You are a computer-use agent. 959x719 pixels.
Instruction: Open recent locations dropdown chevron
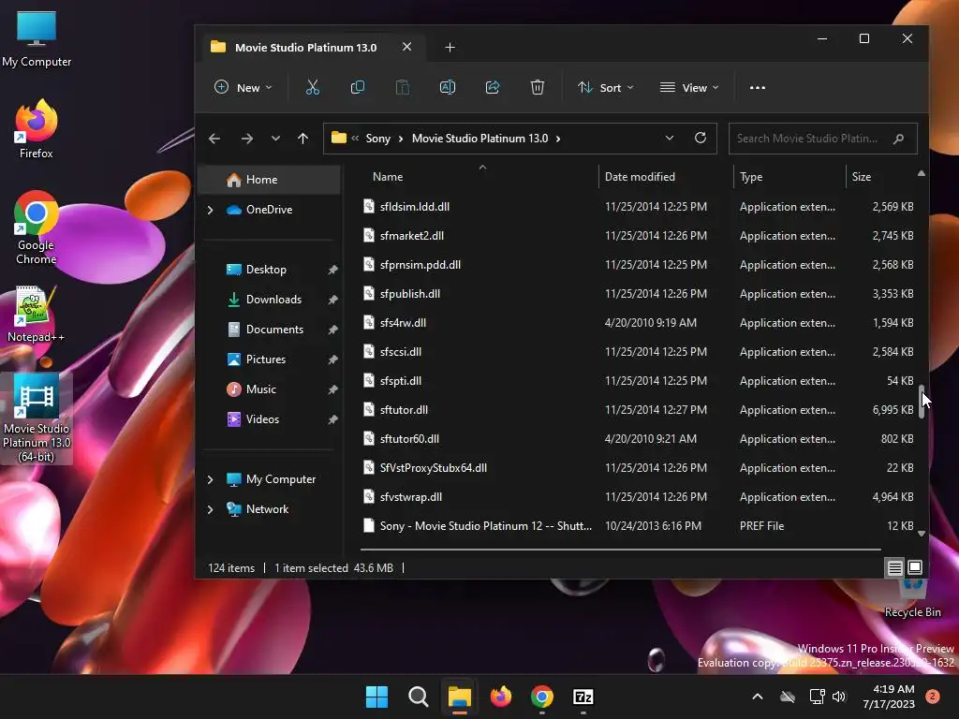click(x=276, y=139)
